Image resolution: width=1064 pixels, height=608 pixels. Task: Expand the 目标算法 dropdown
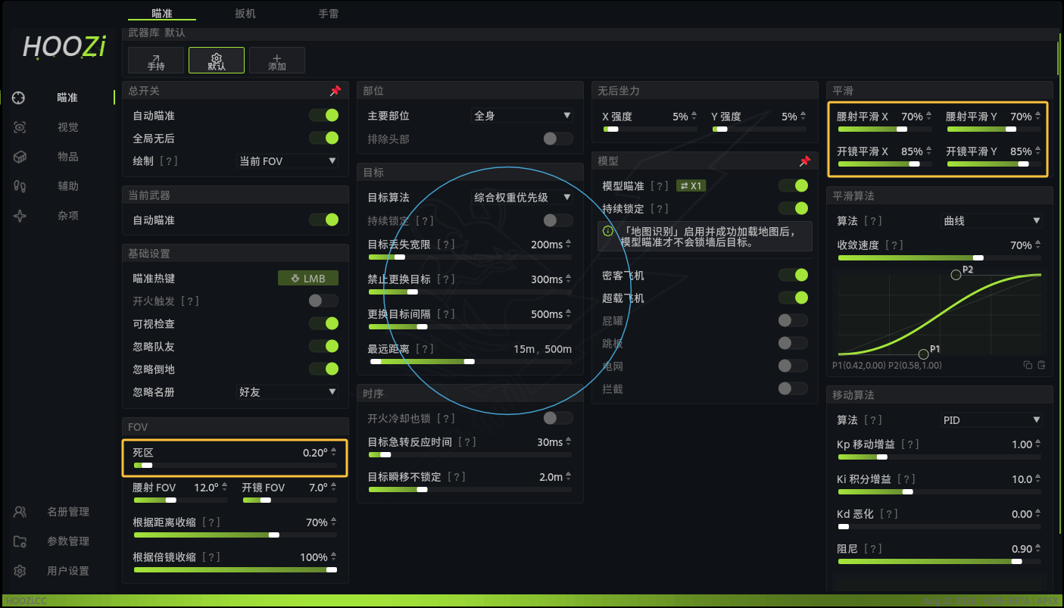(522, 197)
